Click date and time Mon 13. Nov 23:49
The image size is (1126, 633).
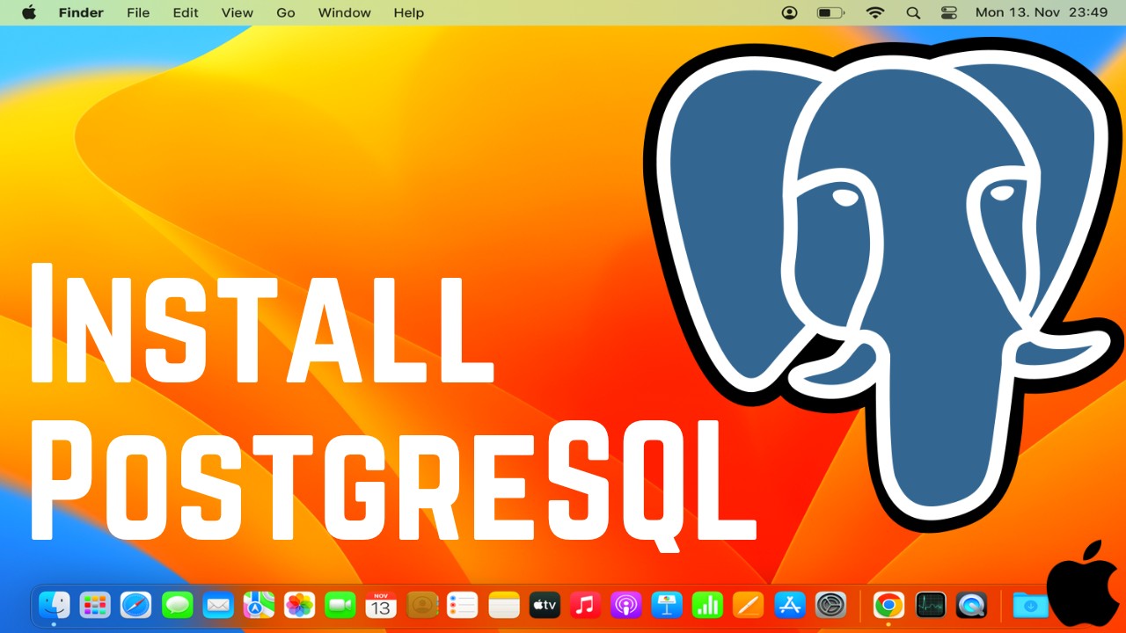pyautogui.click(x=1042, y=12)
